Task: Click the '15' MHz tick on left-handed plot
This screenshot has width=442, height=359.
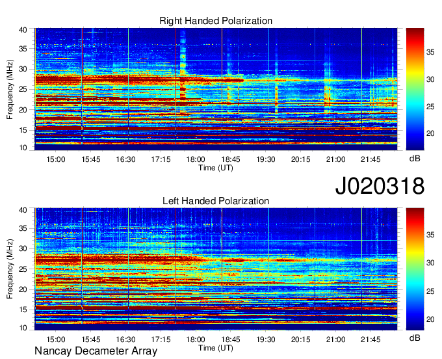Action: [x=23, y=310]
